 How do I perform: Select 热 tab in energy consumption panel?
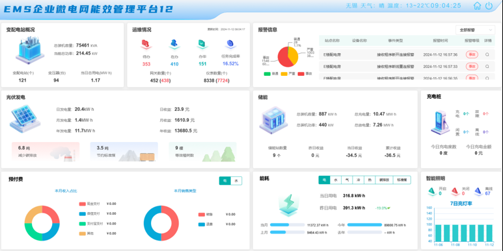pos(370,180)
